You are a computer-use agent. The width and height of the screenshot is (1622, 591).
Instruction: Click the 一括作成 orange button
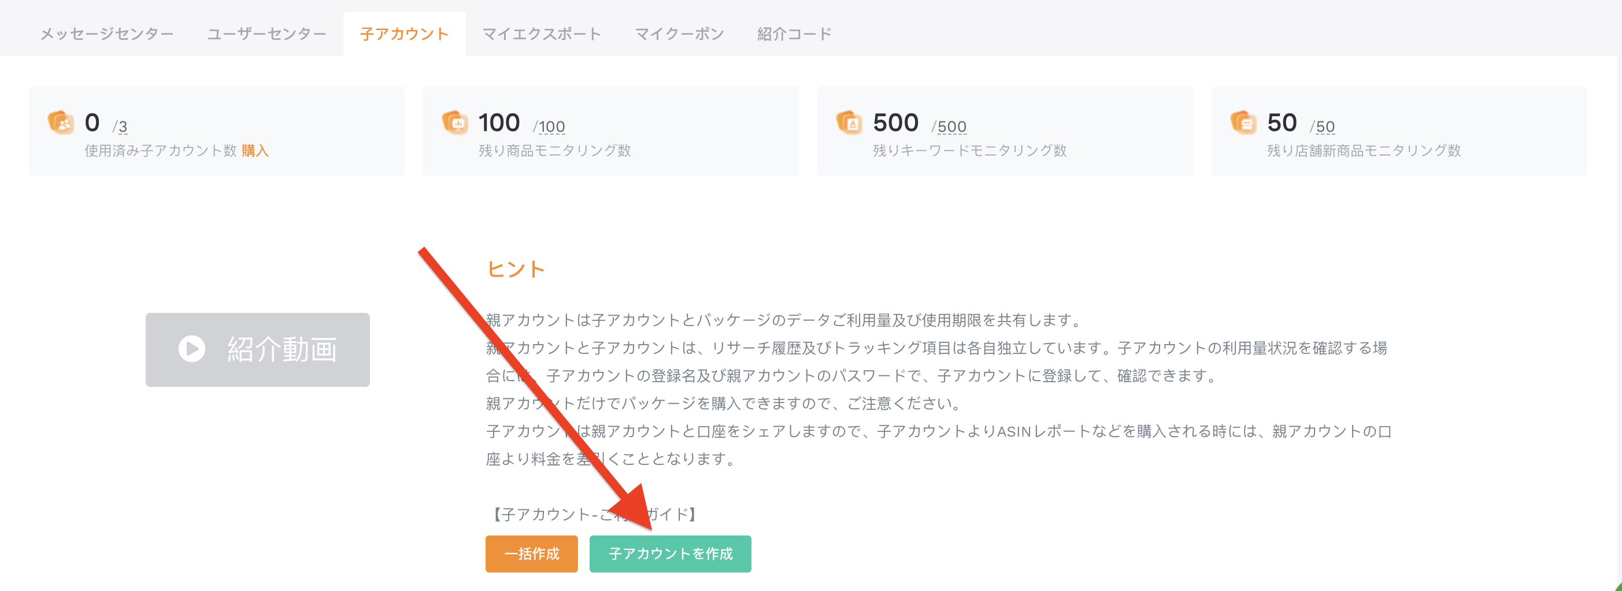(531, 554)
